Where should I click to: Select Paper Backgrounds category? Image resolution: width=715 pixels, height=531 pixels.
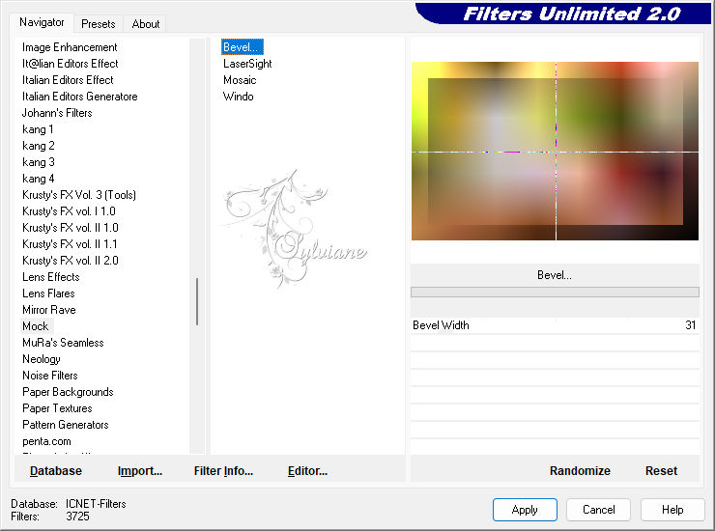pos(68,392)
